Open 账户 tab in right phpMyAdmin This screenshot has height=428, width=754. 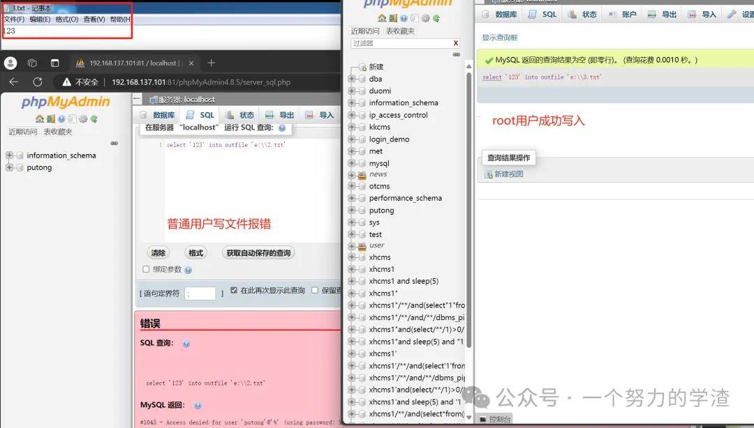coord(623,15)
